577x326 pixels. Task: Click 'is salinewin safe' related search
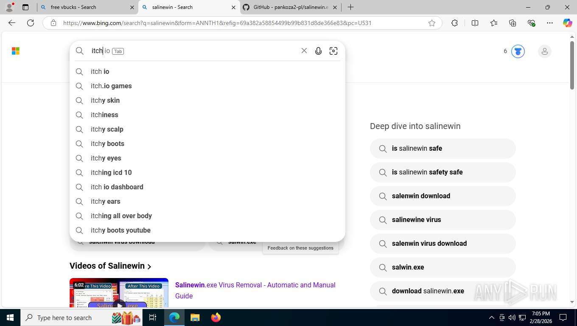coord(443,149)
